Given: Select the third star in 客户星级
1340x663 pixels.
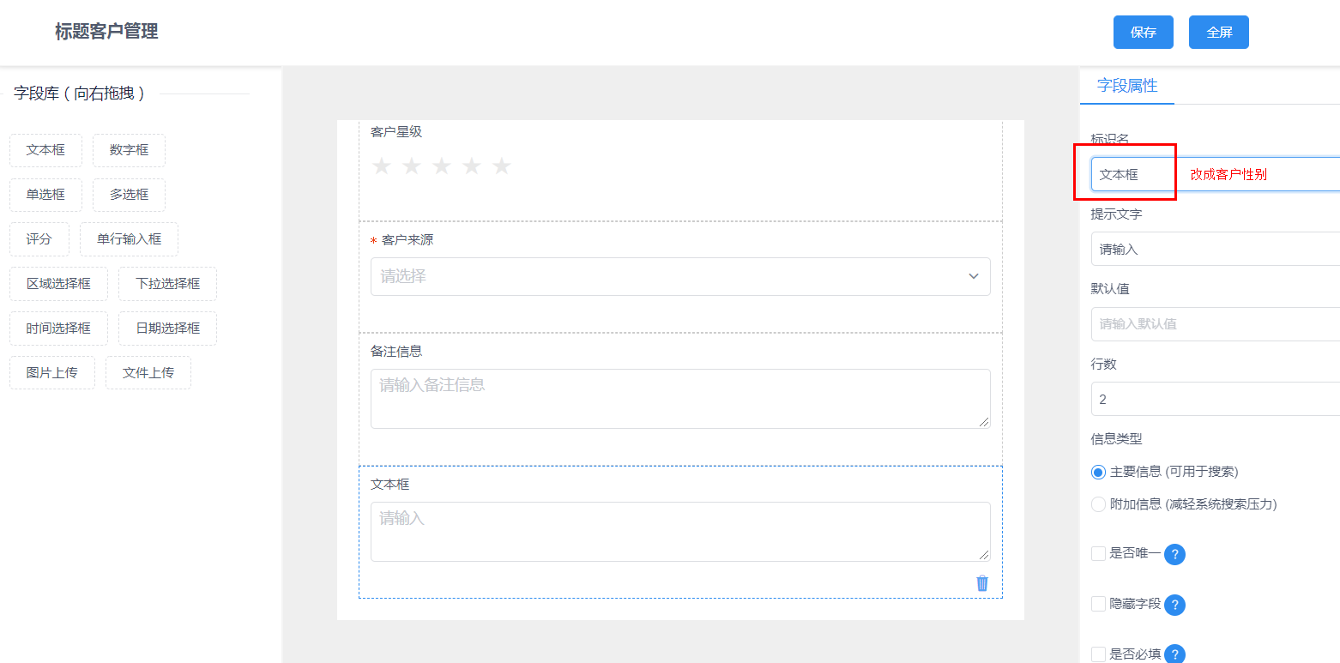Looking at the screenshot, I should tap(442, 166).
